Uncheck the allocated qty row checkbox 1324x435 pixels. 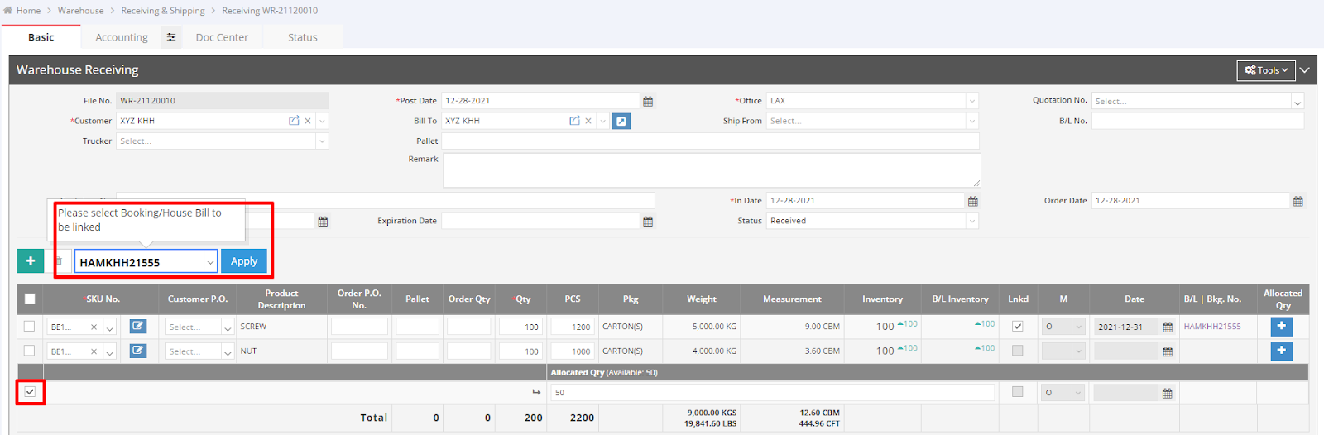click(x=30, y=391)
